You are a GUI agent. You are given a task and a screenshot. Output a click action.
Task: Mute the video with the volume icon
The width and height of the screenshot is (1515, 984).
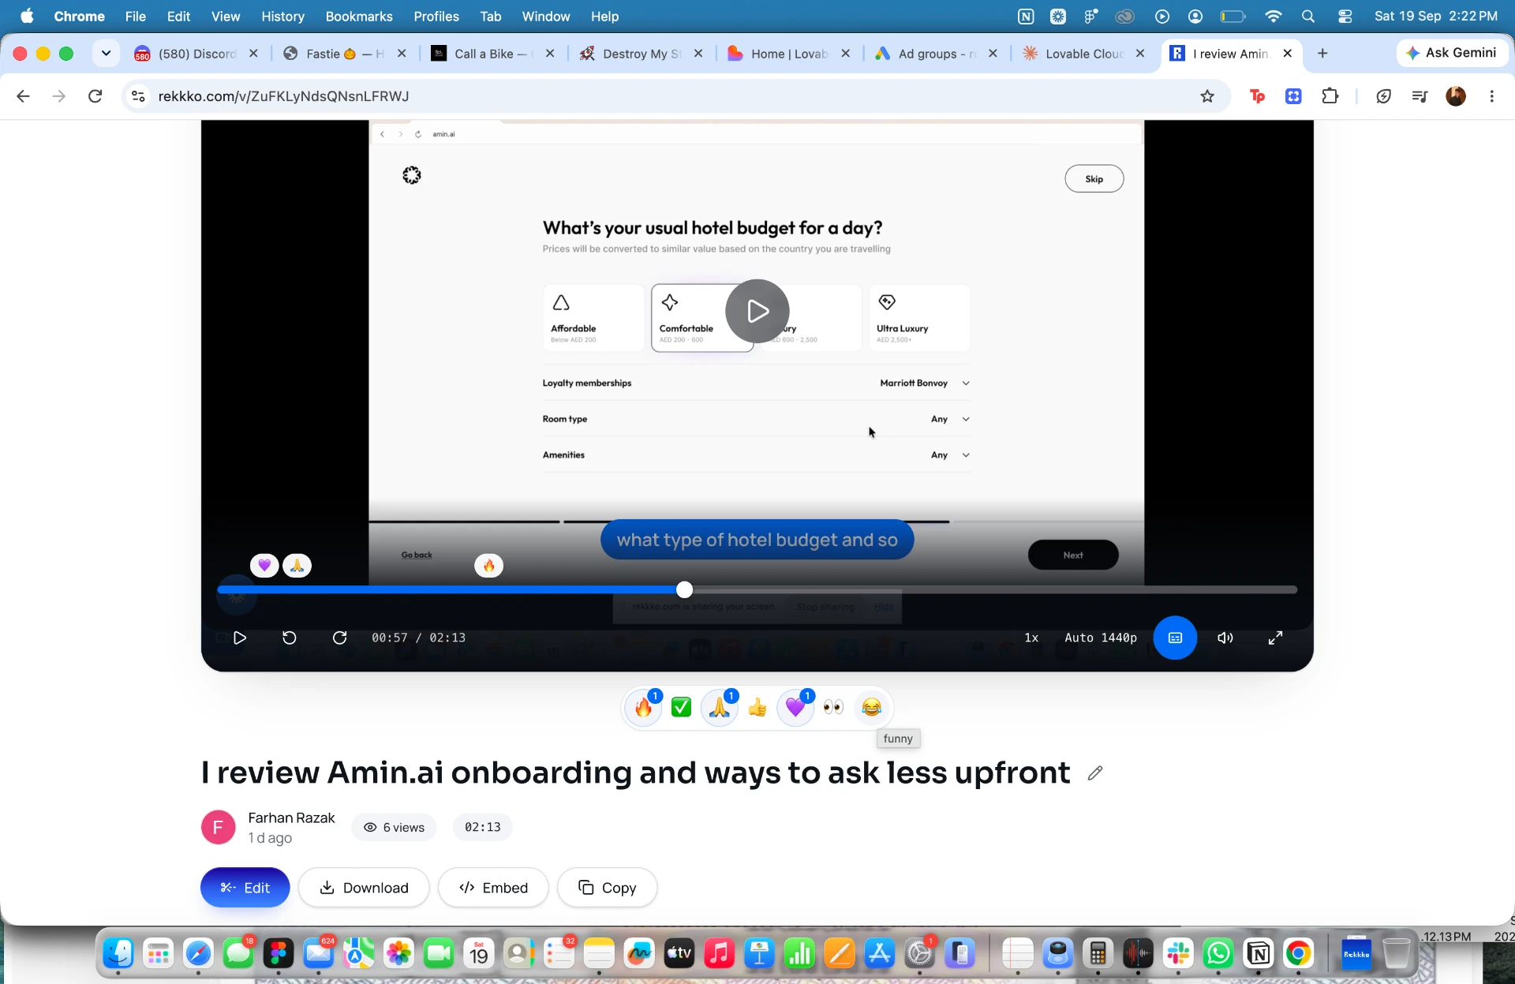pyautogui.click(x=1225, y=638)
